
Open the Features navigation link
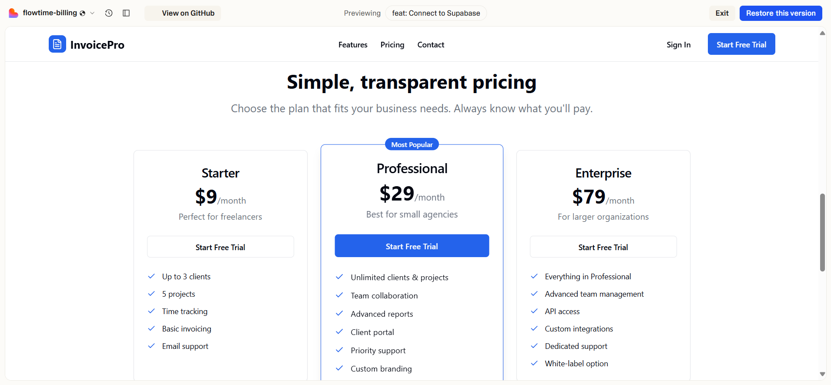[353, 45]
